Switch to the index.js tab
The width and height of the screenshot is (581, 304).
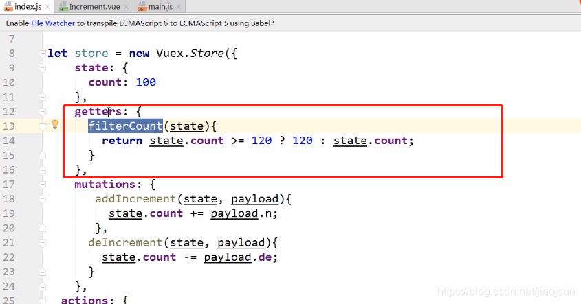coord(27,7)
